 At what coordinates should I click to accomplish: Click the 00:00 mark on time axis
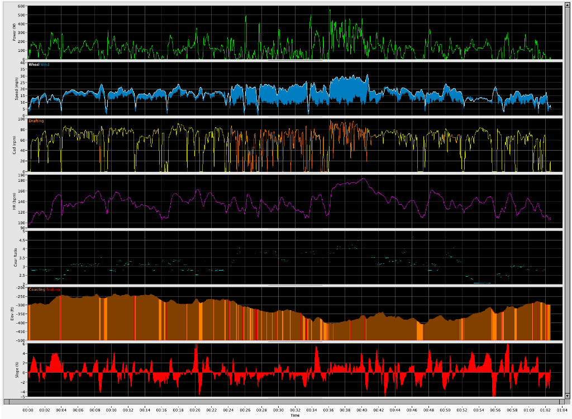pyautogui.click(x=28, y=410)
